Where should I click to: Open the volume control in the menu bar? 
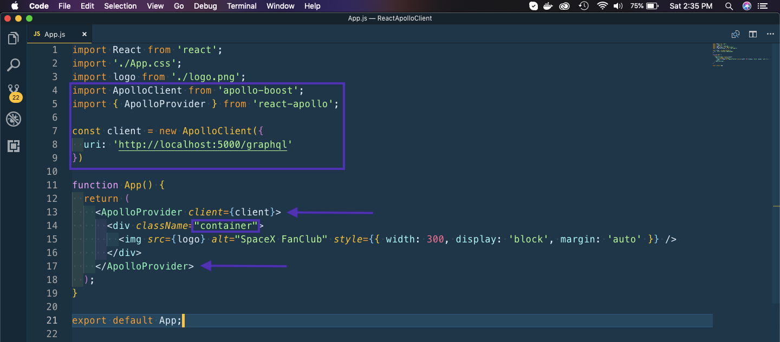(618, 6)
